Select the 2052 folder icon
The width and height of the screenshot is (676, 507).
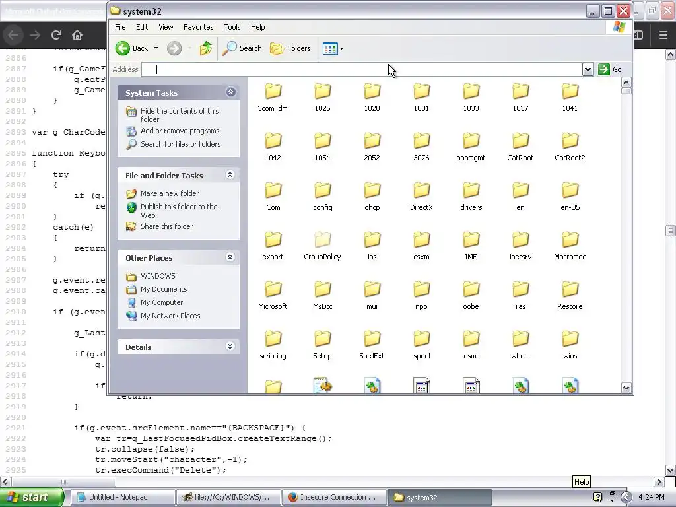pyautogui.click(x=372, y=141)
